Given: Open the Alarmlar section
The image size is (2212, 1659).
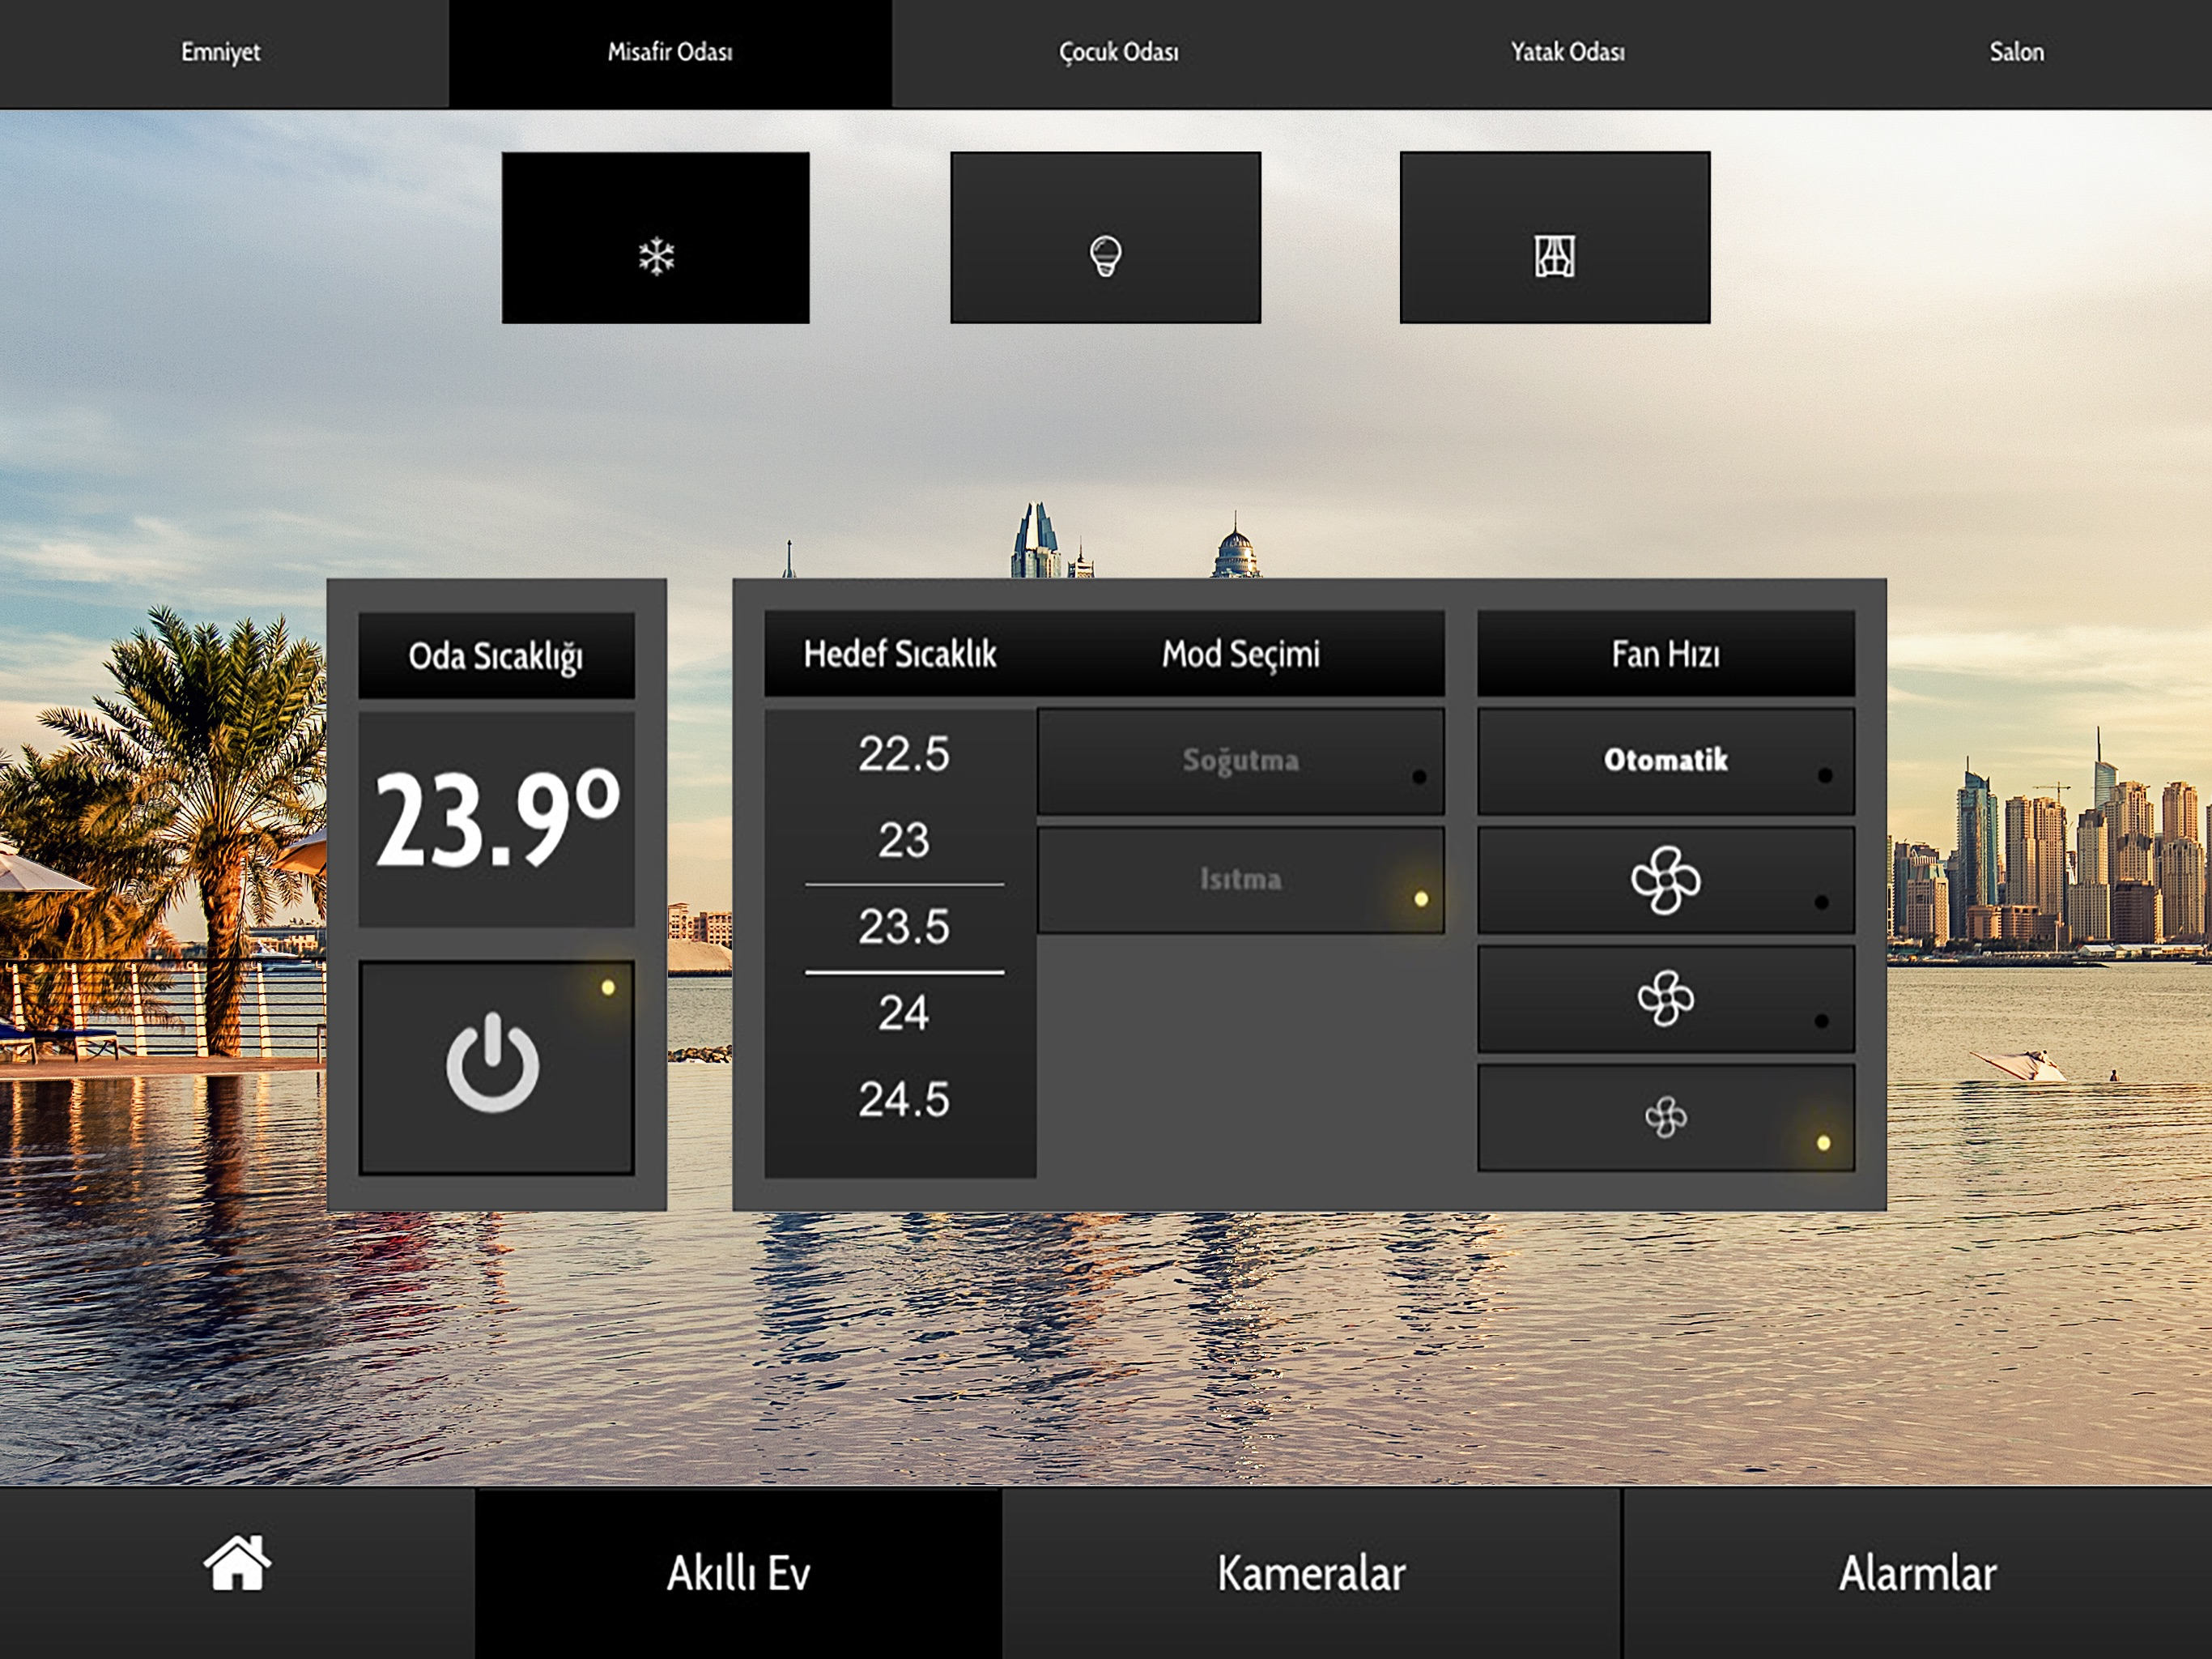Looking at the screenshot, I should (1917, 1574).
